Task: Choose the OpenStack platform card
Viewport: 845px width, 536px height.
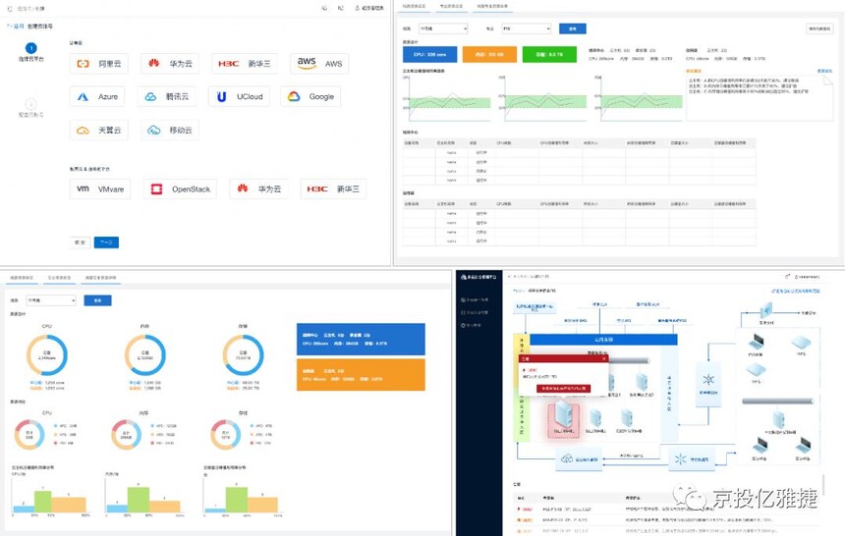Action: pyautogui.click(x=180, y=189)
